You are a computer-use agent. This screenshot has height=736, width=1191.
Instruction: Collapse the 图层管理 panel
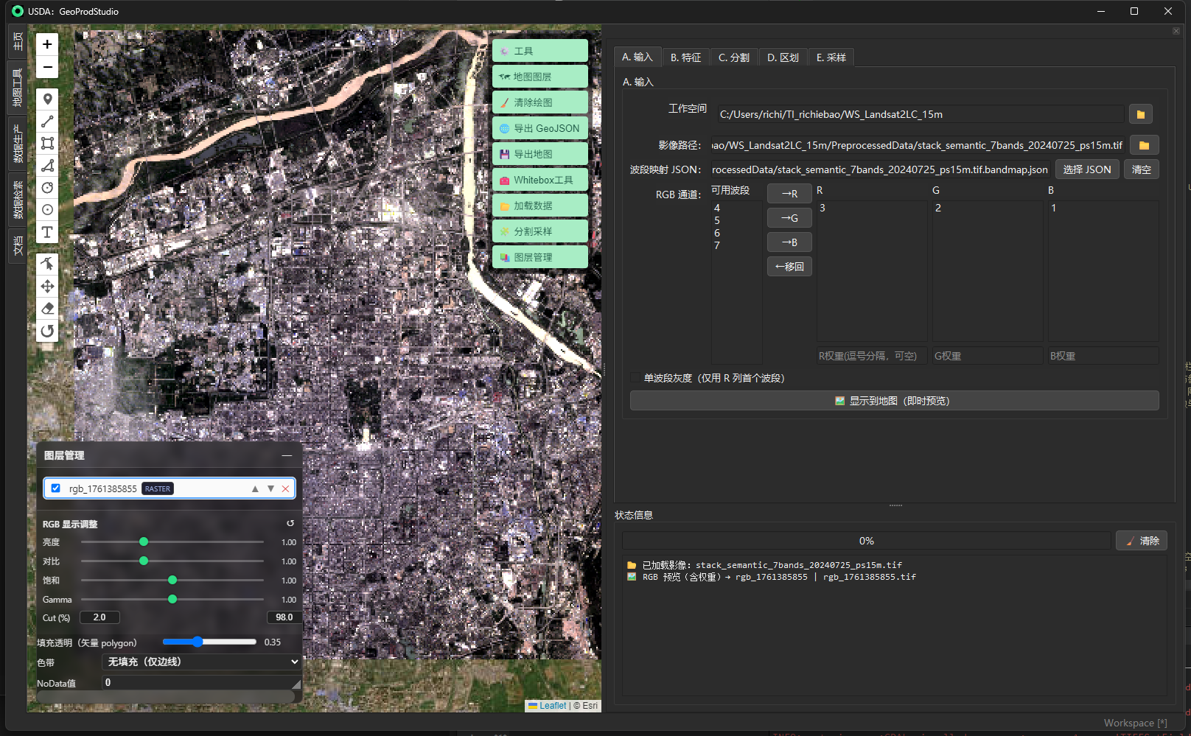coord(287,455)
